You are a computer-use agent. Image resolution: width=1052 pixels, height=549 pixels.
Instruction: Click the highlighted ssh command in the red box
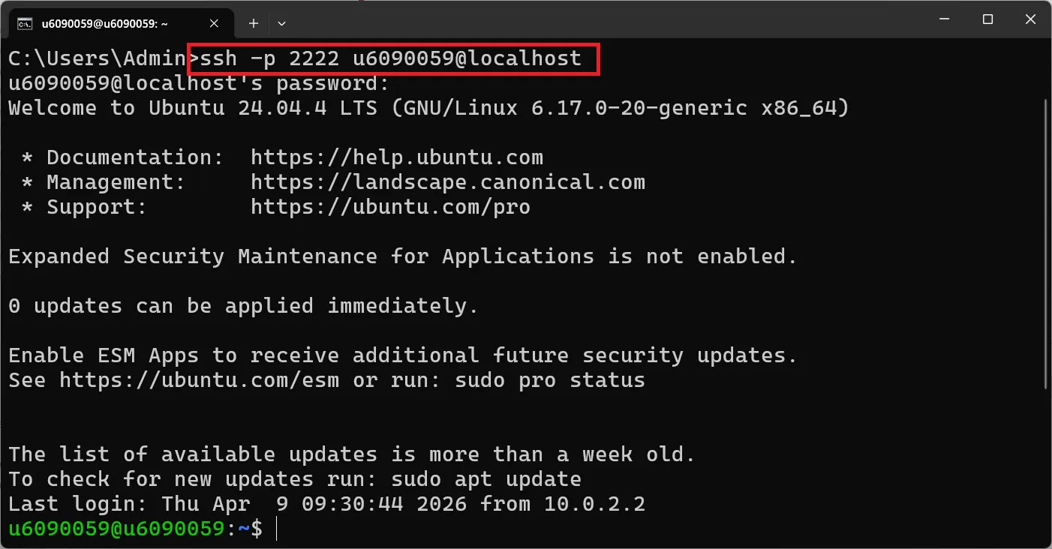pos(390,58)
